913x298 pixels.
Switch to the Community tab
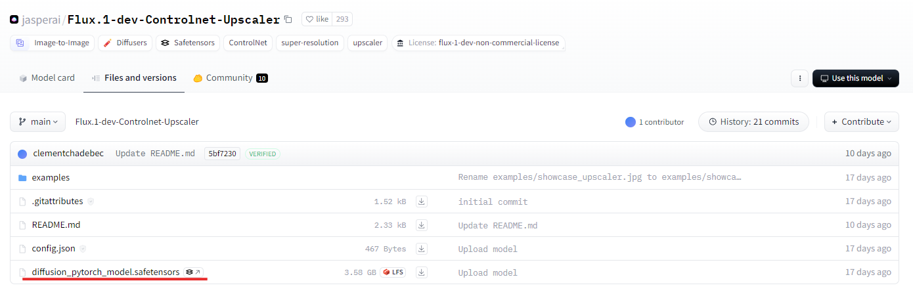pos(231,78)
